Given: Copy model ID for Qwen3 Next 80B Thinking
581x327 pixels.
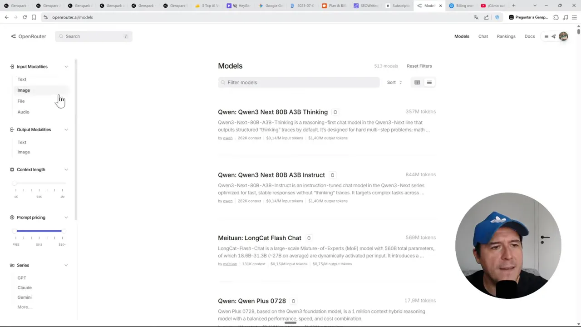Looking at the screenshot, I should click(335, 112).
